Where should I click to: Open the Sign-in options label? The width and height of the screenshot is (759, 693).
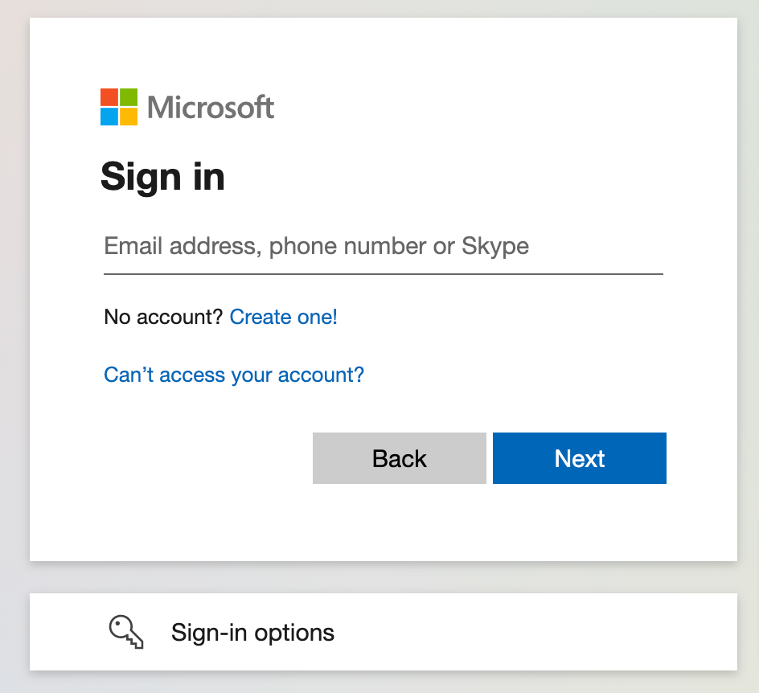coord(252,633)
